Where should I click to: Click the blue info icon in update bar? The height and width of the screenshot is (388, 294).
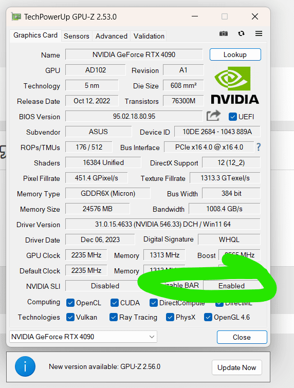coord(25,366)
